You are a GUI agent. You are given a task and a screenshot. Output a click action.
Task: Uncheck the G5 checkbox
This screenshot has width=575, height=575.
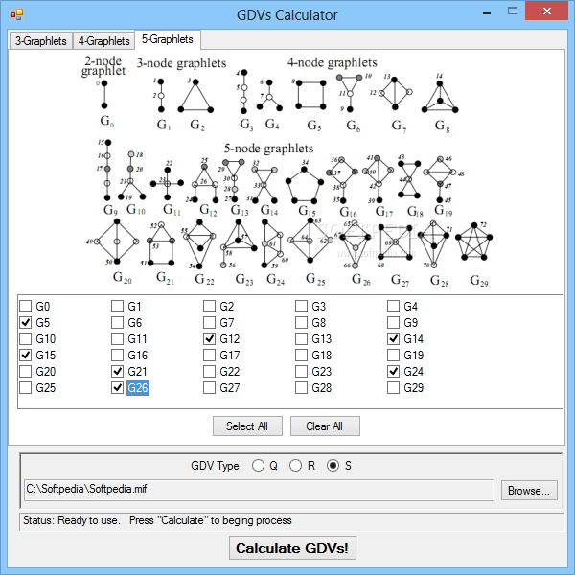tap(26, 323)
